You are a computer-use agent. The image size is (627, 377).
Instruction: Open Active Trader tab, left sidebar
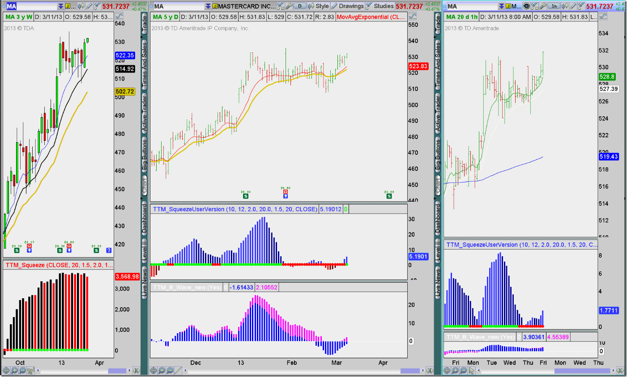pyautogui.click(x=144, y=113)
